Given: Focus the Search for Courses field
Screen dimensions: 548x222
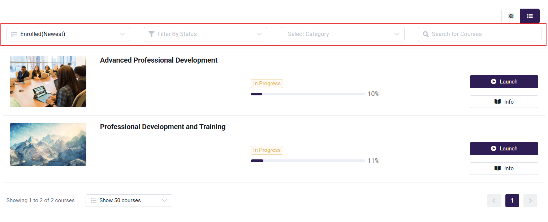Looking at the screenshot, I should click(x=480, y=34).
